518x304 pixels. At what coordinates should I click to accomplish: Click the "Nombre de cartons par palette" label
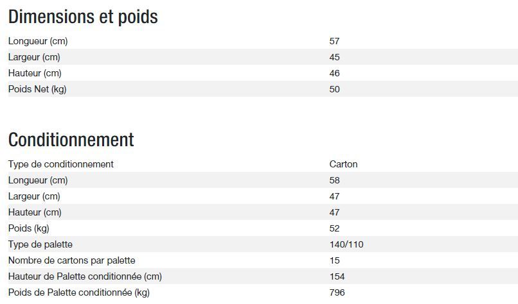tap(72, 260)
